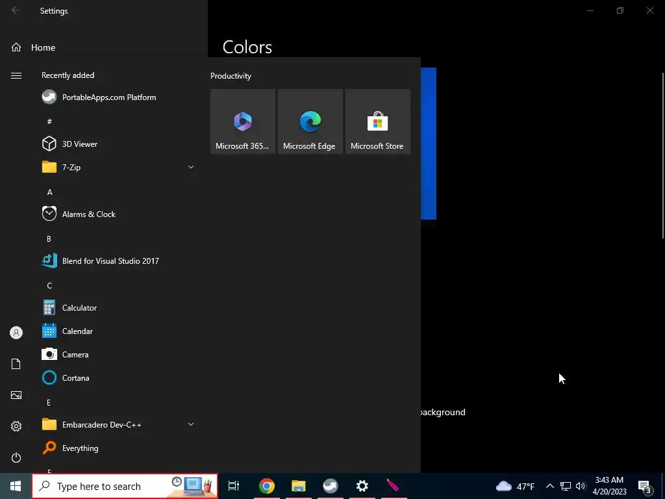This screenshot has height=499, width=665.
Task: Show hidden system tray icons
Action: coord(549,486)
